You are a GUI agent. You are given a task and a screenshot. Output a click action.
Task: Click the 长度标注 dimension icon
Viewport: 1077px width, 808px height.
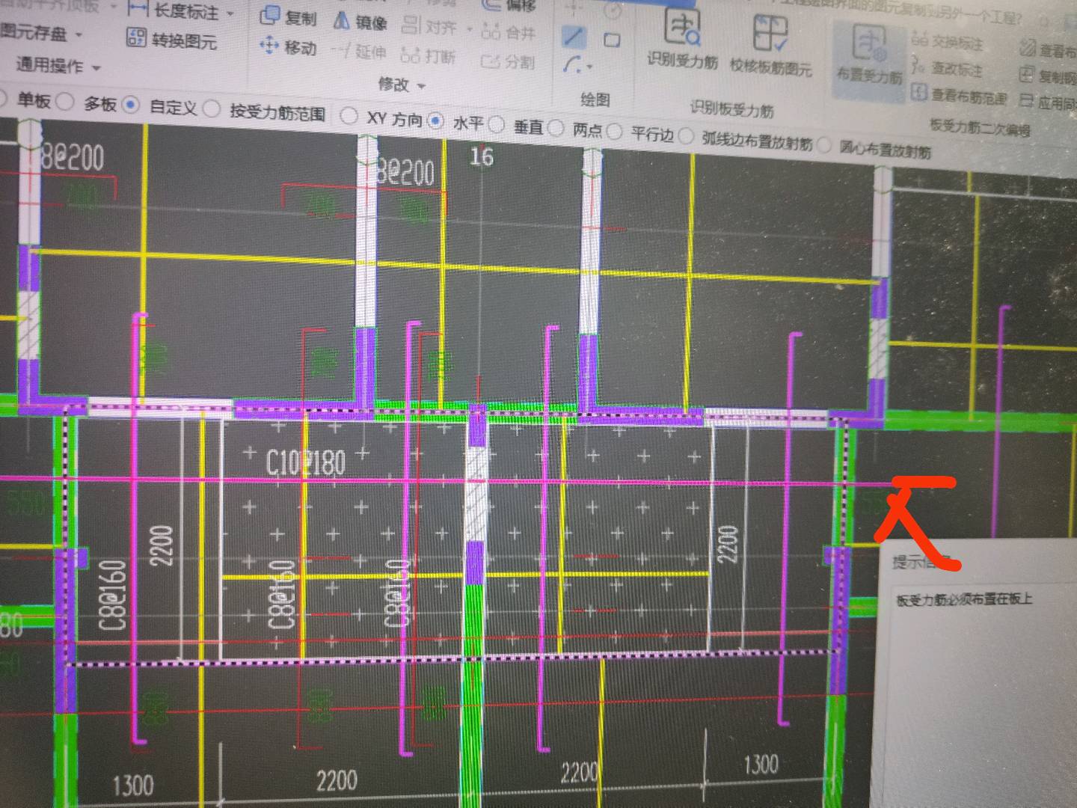tap(138, 8)
